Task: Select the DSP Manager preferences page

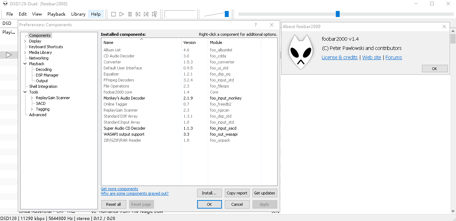Action: pos(47,75)
